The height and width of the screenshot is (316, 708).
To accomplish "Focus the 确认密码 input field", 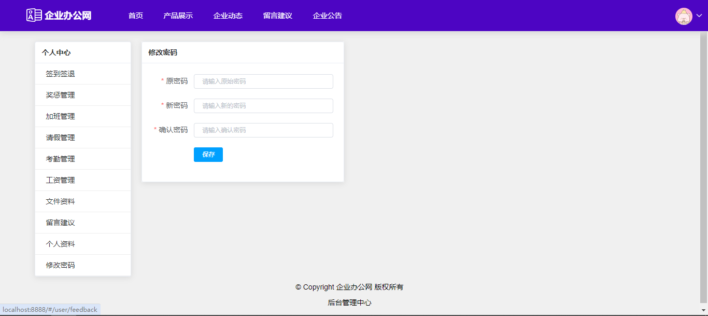I will pos(263,130).
